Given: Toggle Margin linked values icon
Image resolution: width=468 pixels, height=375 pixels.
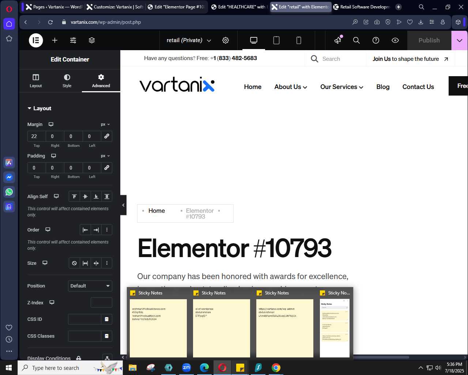Looking at the screenshot, I should point(107,136).
